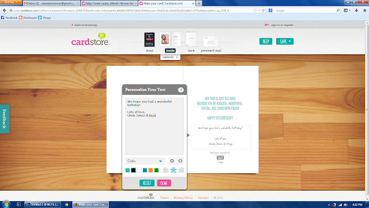Open the Untitled-1 taskbar window
Image resolution: width=369 pixels, height=208 pixels.
click(43, 205)
